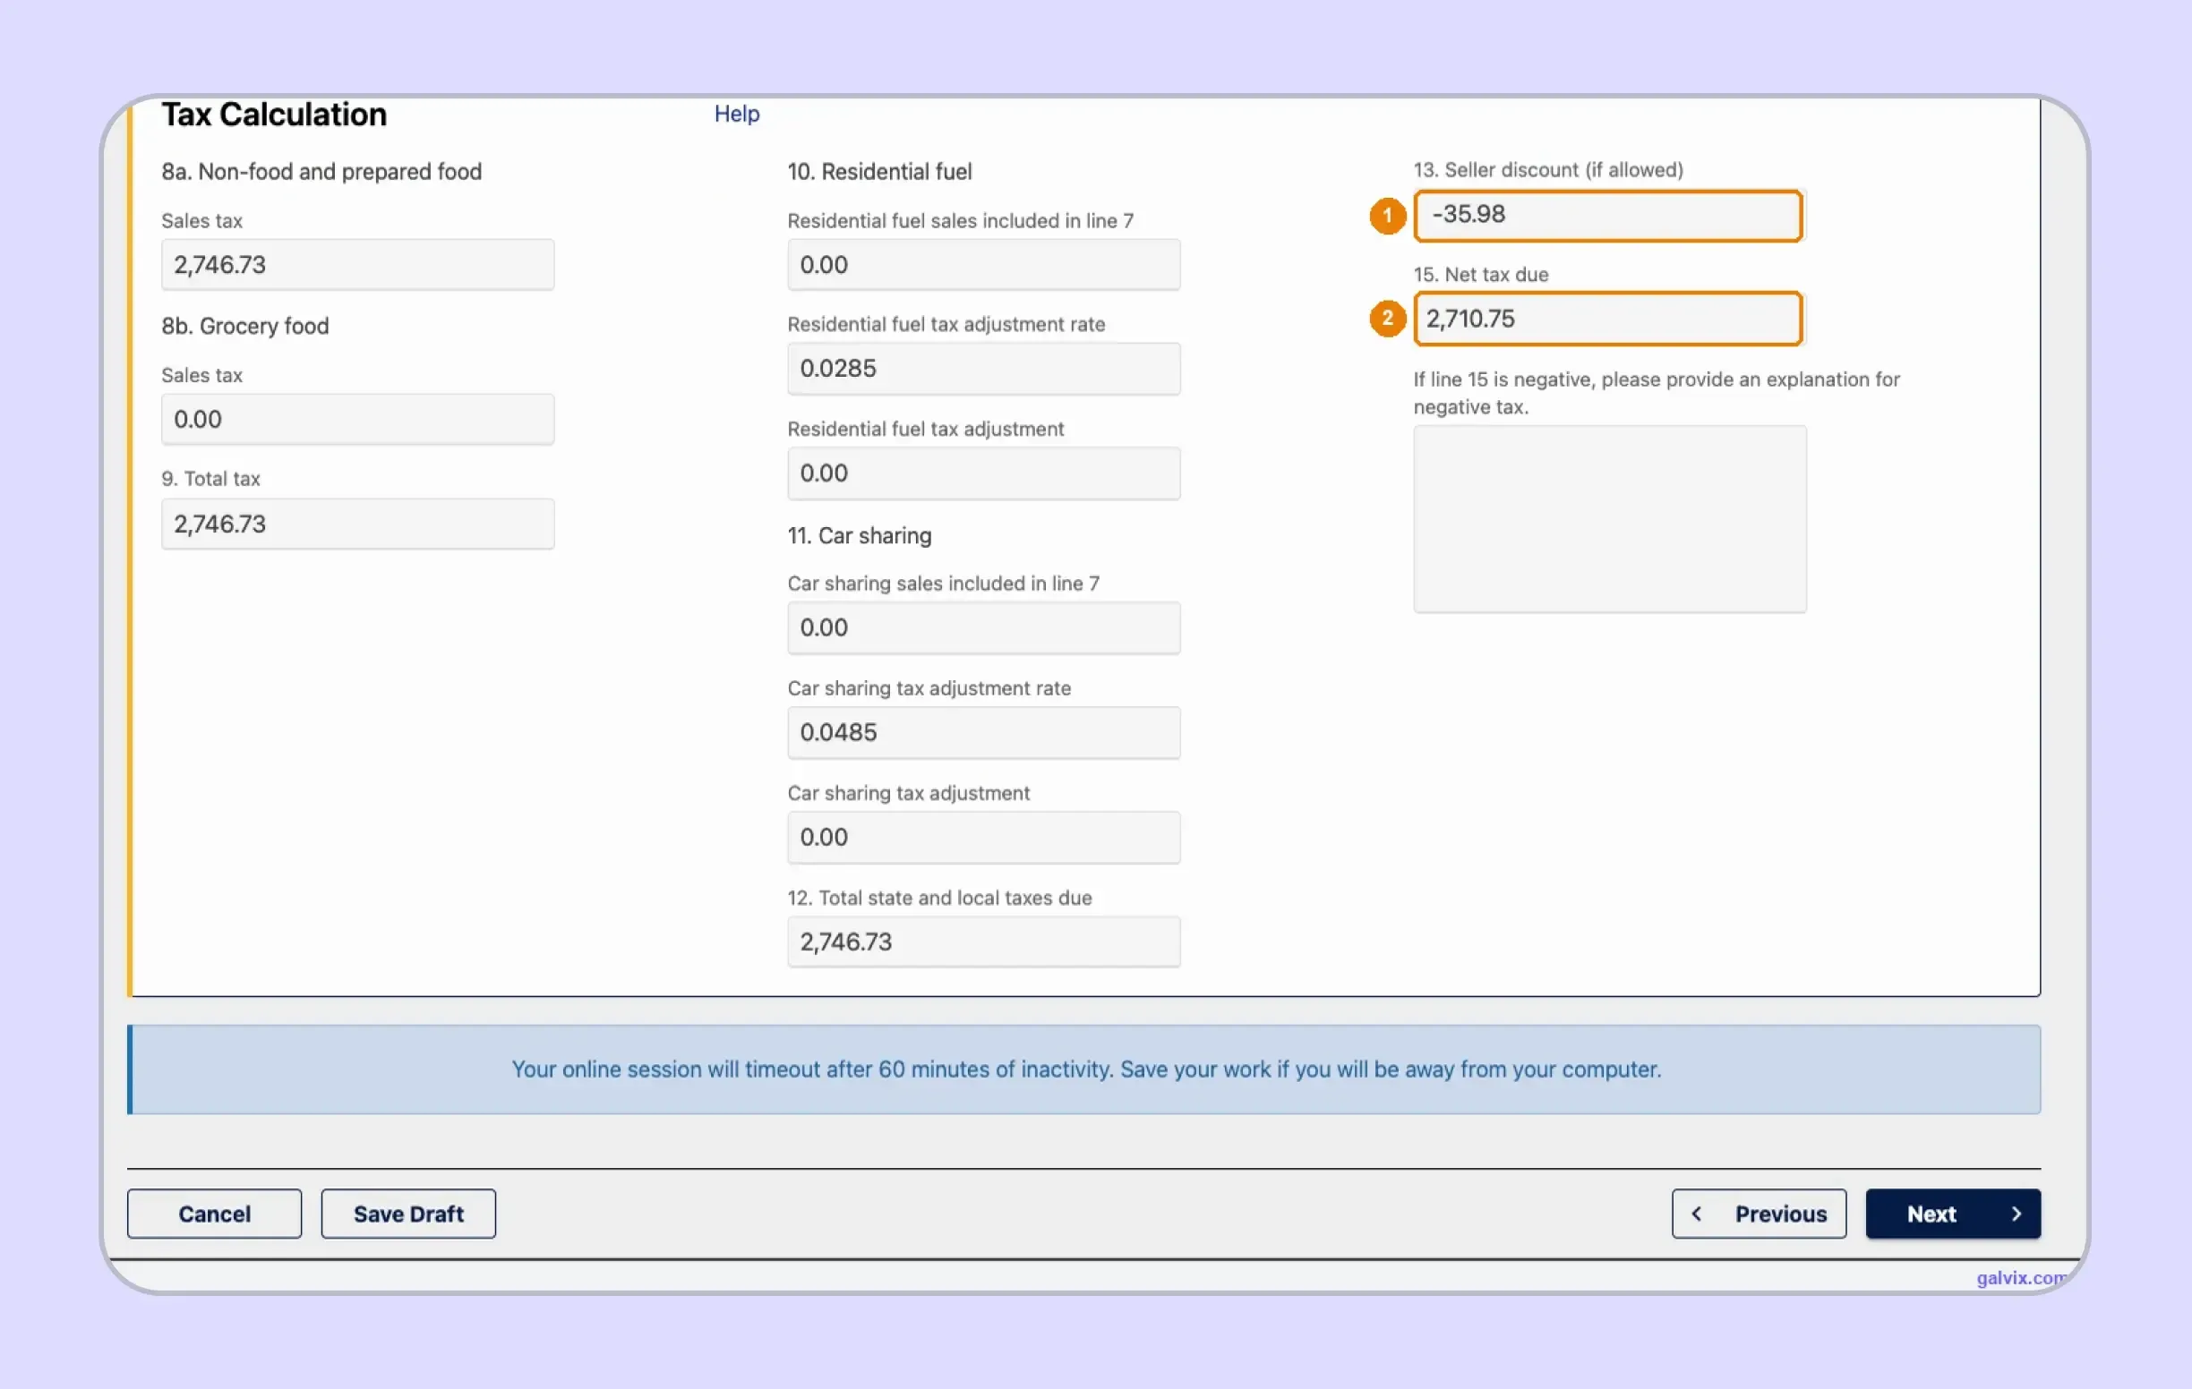This screenshot has height=1389, width=2192.
Task: Click the Seller discount field showing -35.98
Action: point(1608,216)
